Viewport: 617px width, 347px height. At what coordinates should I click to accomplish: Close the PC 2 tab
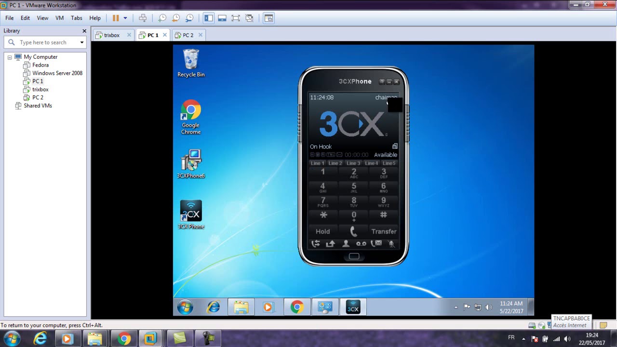coord(201,35)
